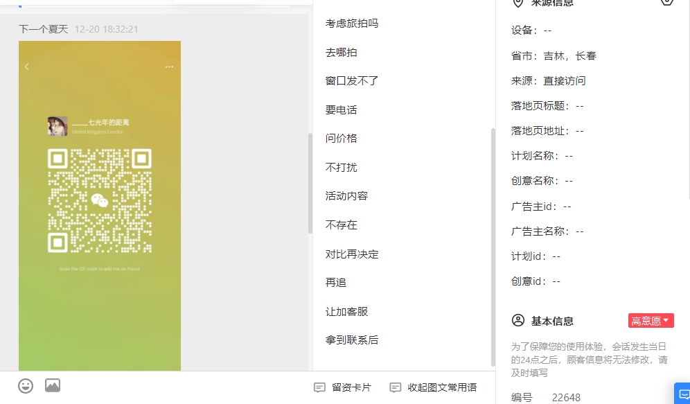Select quick reply 活动内容

coord(346,196)
